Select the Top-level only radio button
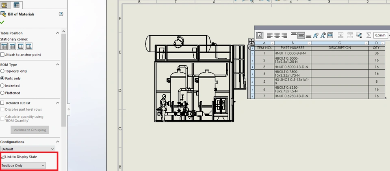390x171 pixels. (x=2, y=71)
